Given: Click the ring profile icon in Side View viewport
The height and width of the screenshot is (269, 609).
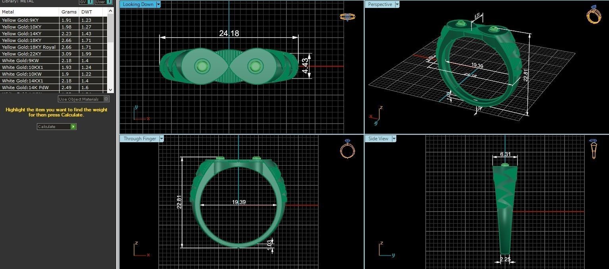Looking at the screenshot, I should (594, 149).
